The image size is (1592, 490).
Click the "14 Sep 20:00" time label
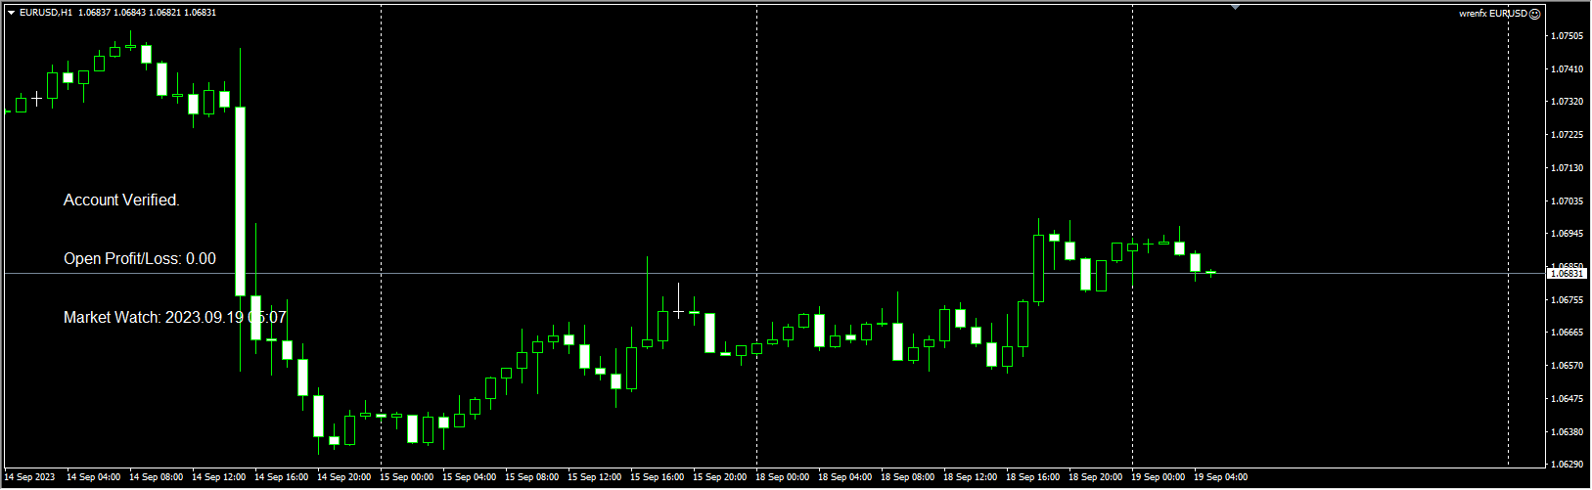(x=344, y=477)
